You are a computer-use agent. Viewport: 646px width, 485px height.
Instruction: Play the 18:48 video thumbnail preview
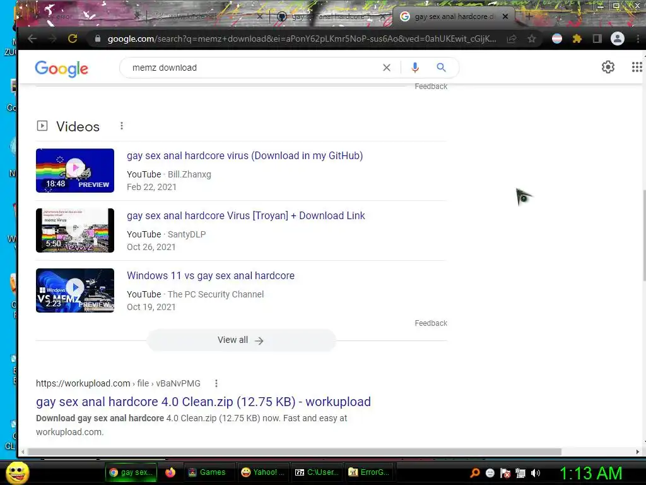pyautogui.click(x=75, y=171)
